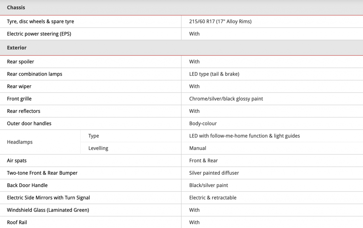Select the Rear wiper row label
The width and height of the screenshot is (363, 228).
point(19,86)
